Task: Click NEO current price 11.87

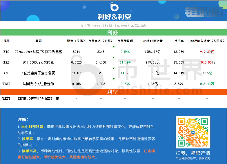Action: pos(76,73)
